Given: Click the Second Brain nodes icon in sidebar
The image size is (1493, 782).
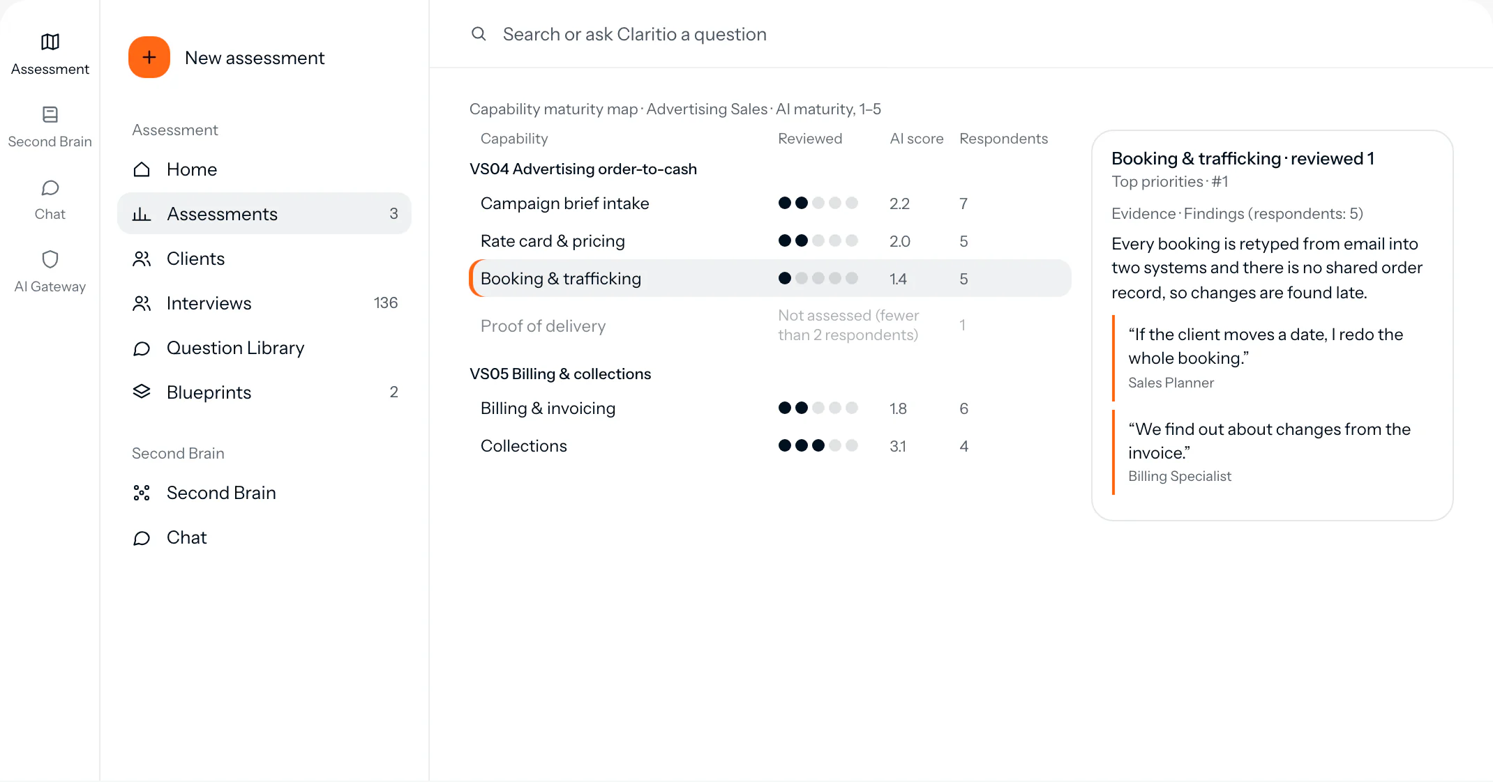Looking at the screenshot, I should click(142, 493).
